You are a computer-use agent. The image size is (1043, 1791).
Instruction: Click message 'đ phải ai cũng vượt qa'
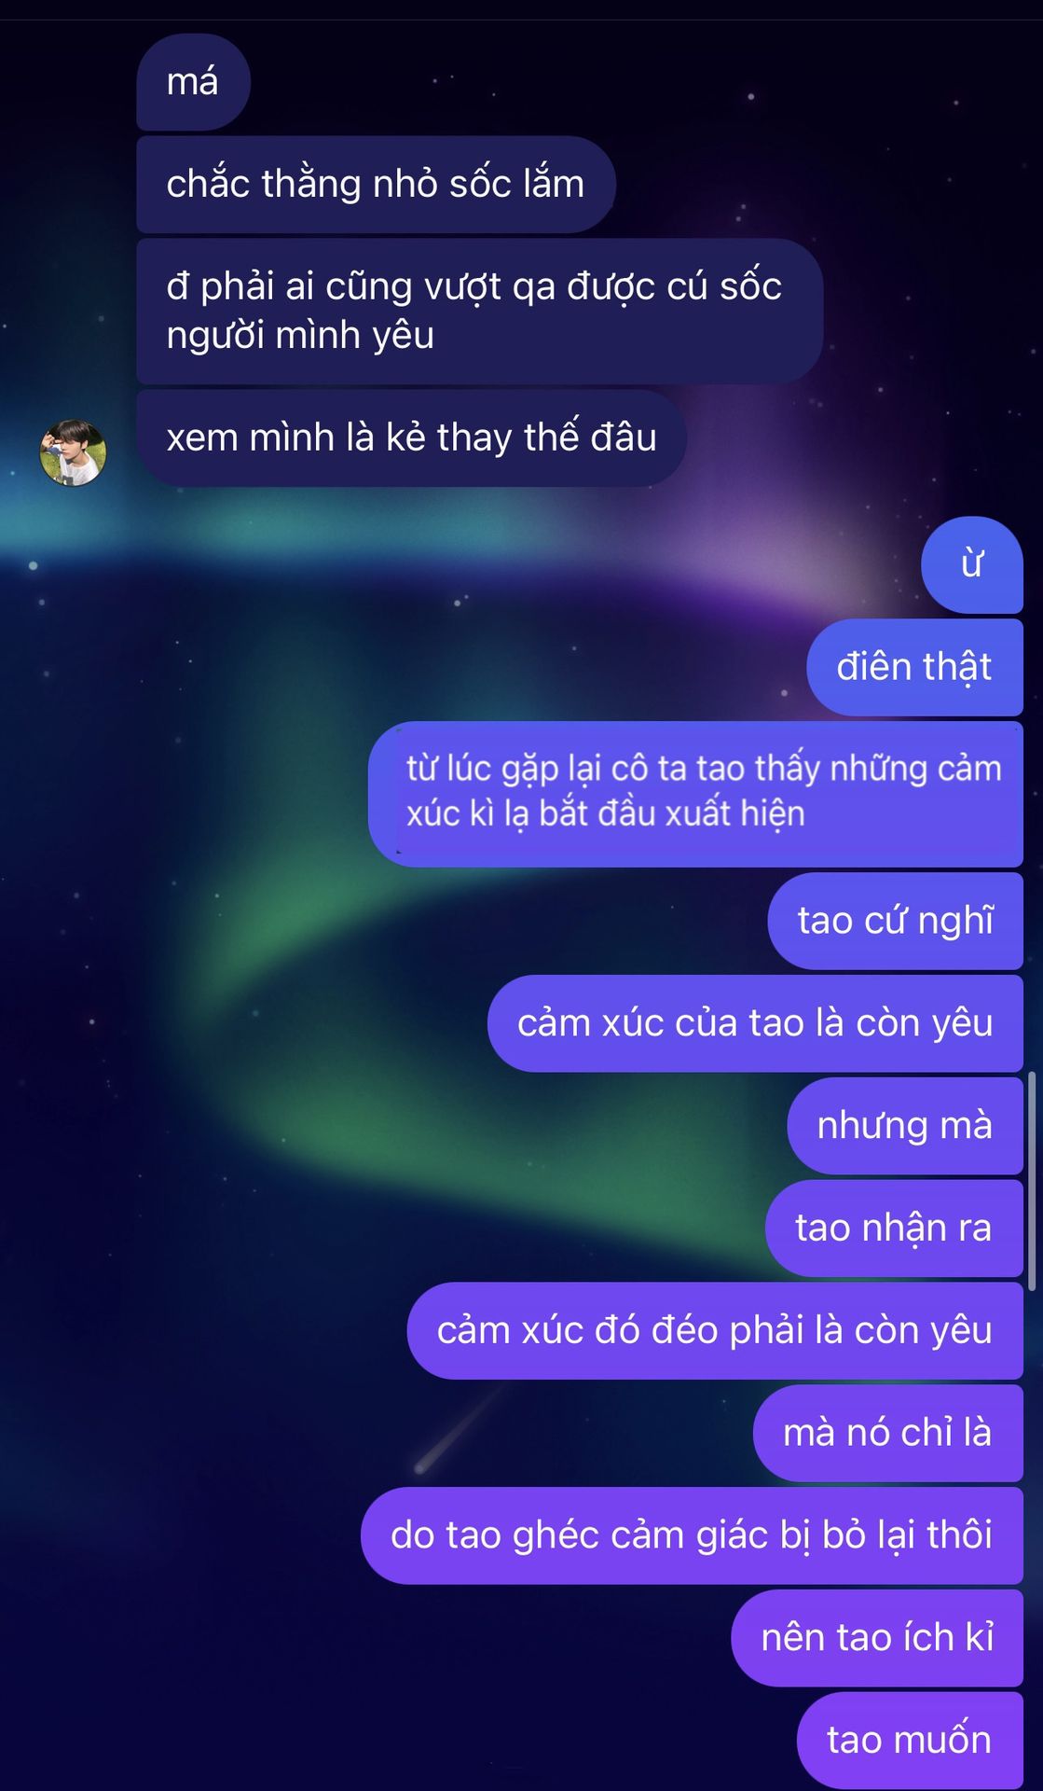pos(479,311)
